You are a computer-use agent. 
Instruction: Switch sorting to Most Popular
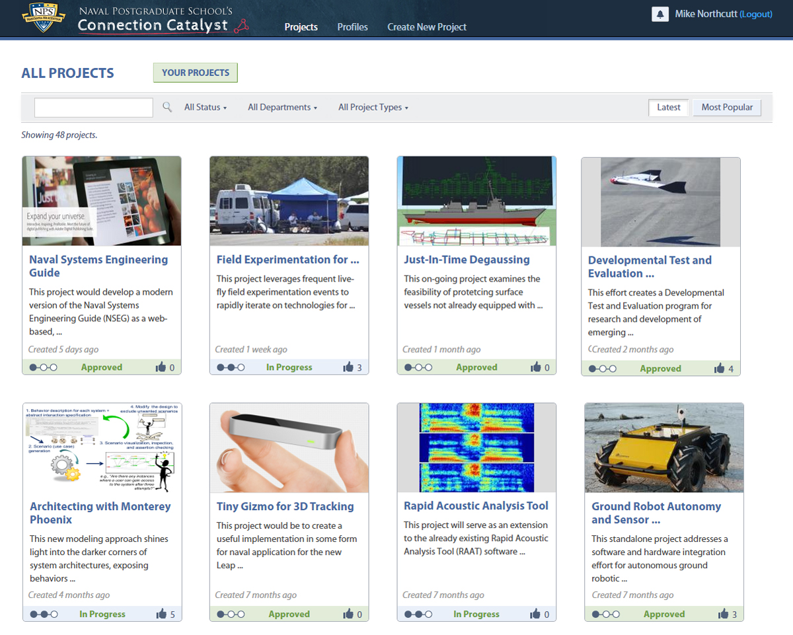(727, 107)
